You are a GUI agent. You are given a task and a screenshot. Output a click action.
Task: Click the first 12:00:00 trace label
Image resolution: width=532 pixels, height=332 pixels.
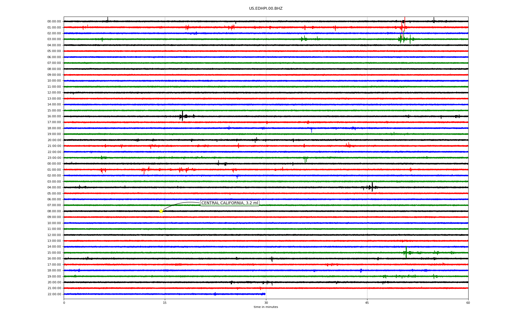[54, 93]
